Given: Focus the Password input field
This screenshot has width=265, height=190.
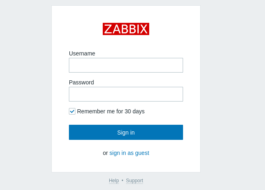Looking at the screenshot, I should 126,94.
